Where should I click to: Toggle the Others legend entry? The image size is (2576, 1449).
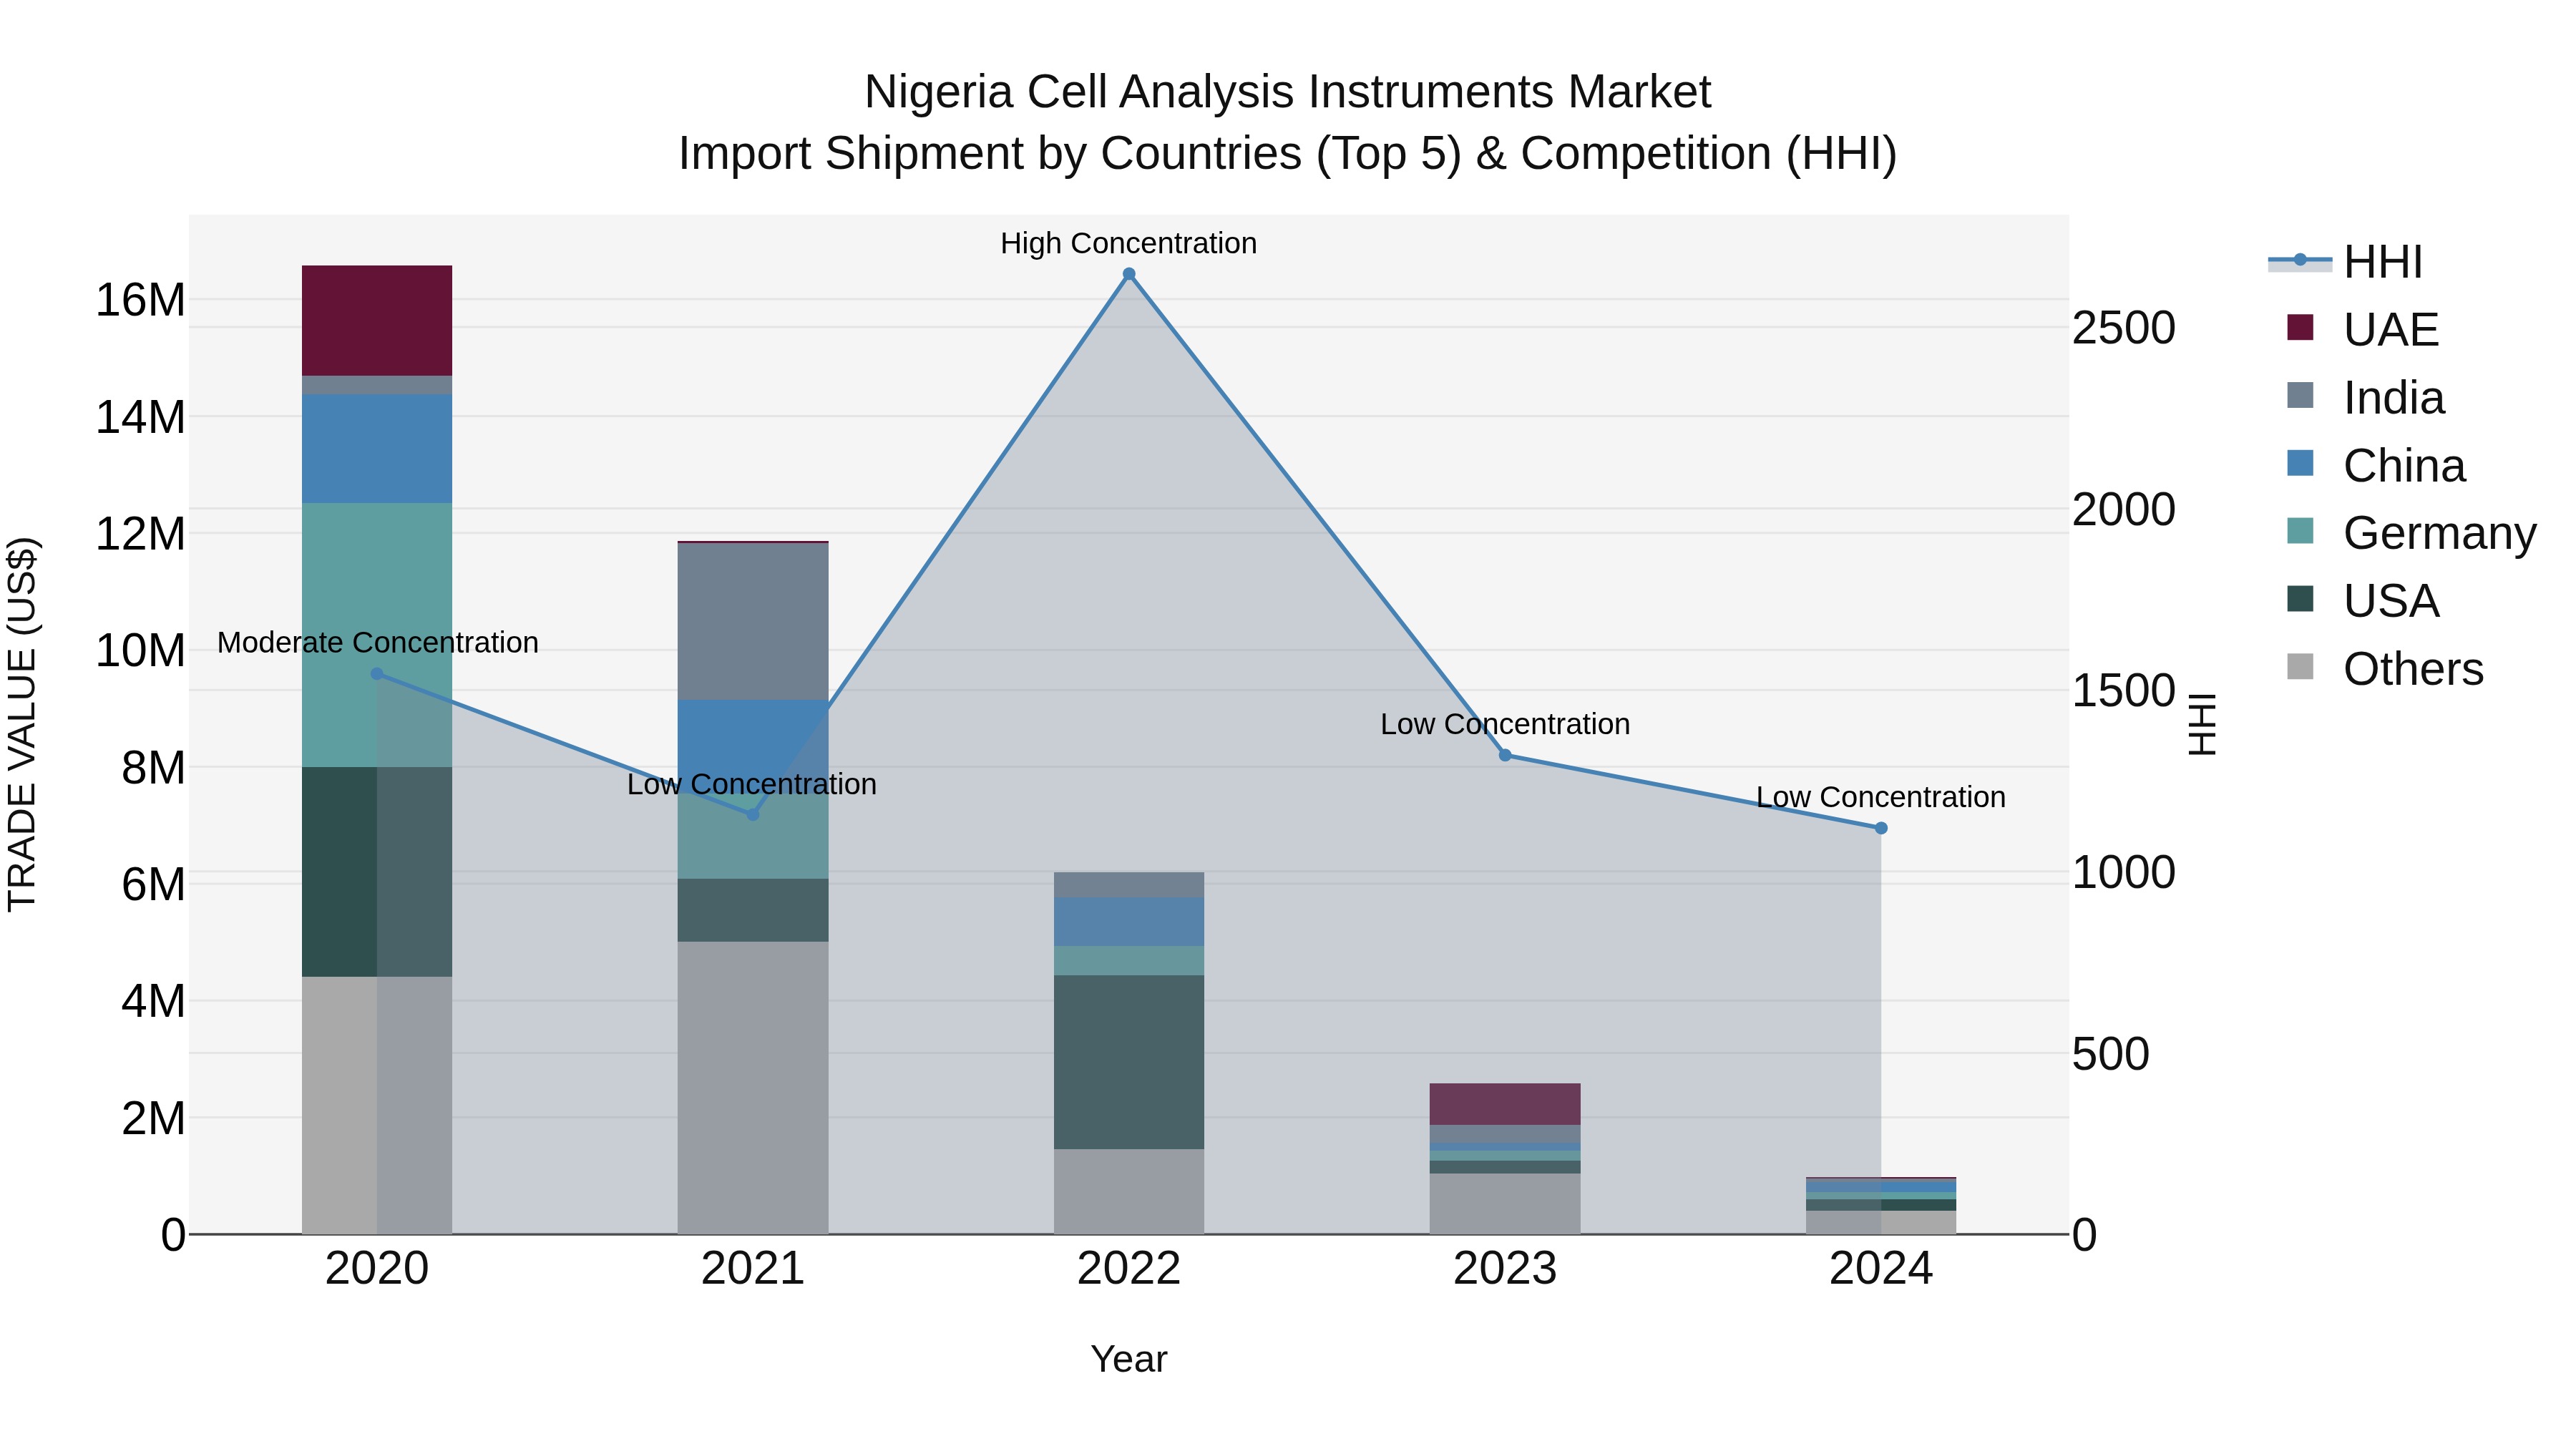point(2385,668)
